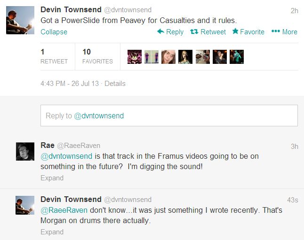The image size is (304, 240).
Task: Collapse the expanded Devin Townsend tweet
Action: pyautogui.click(x=54, y=32)
